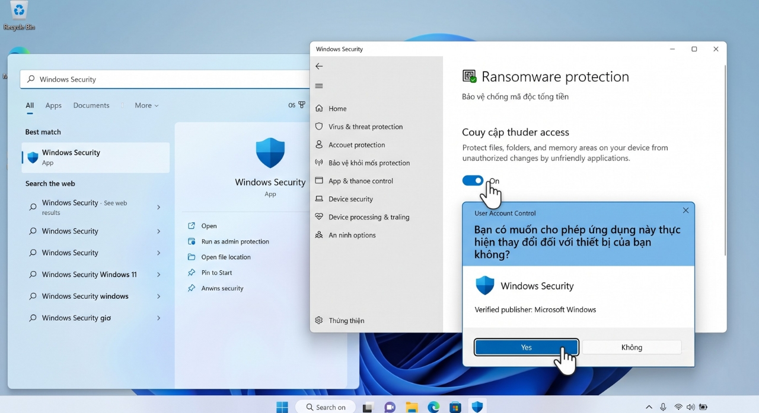The height and width of the screenshot is (413, 759).
Task: Select the All search filter tab
Action: pyautogui.click(x=30, y=105)
